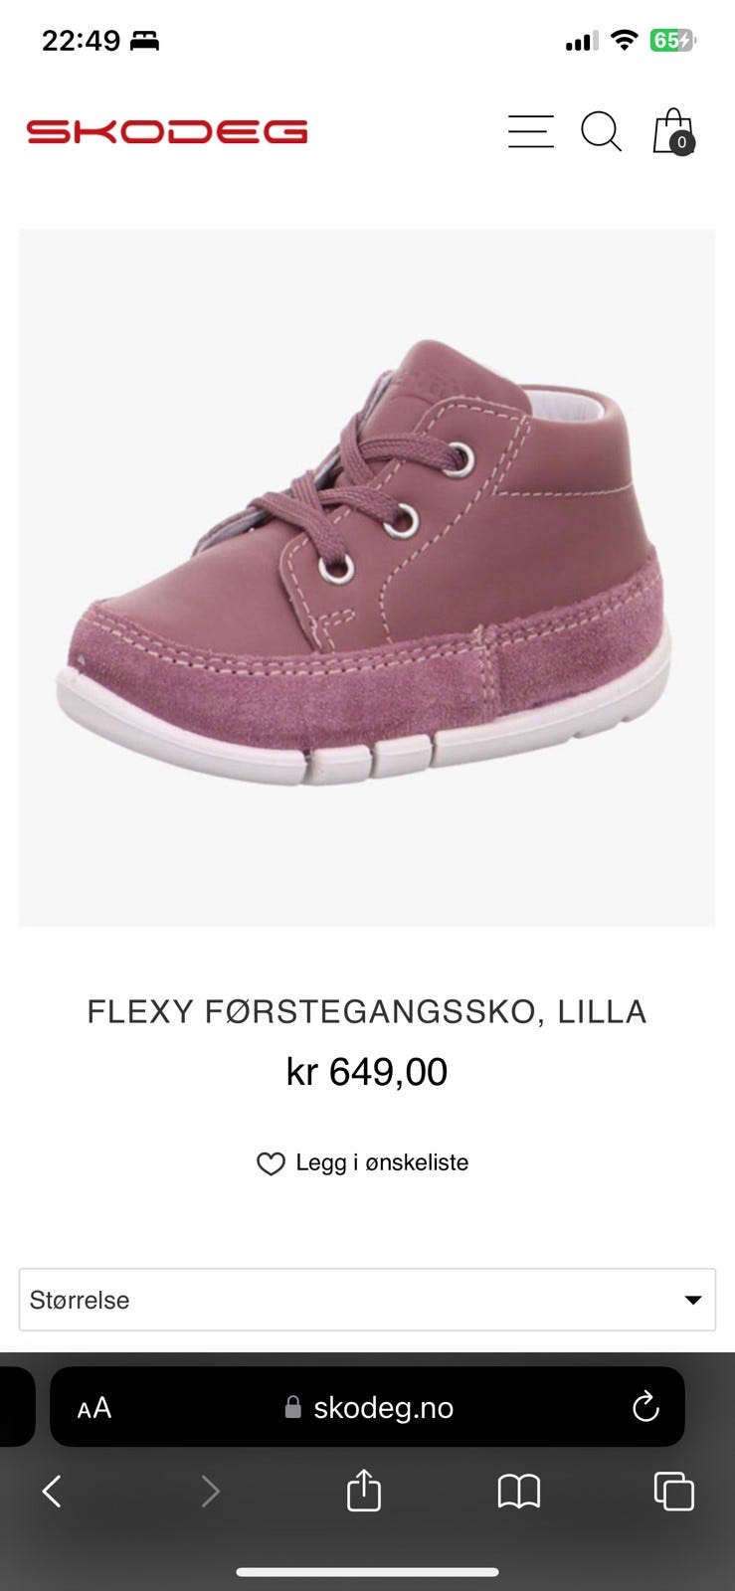Image resolution: width=735 pixels, height=1591 pixels.
Task: Open the Safari share sheet
Action: (x=364, y=1490)
